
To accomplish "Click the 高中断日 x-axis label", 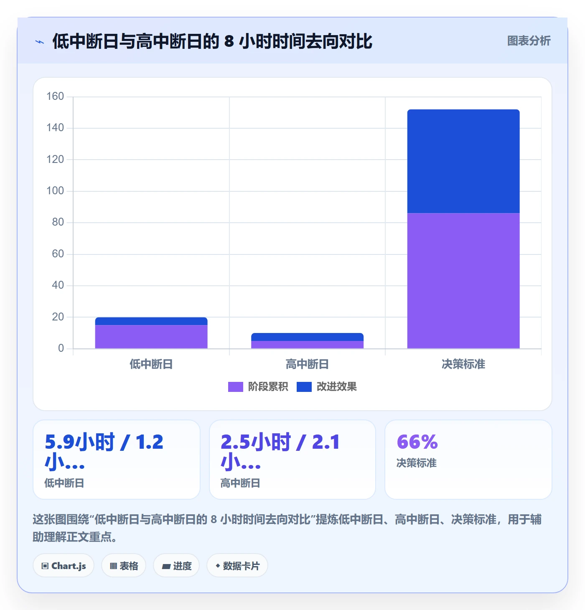I will (307, 364).
